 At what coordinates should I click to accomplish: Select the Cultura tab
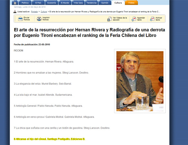coord(118,3)
